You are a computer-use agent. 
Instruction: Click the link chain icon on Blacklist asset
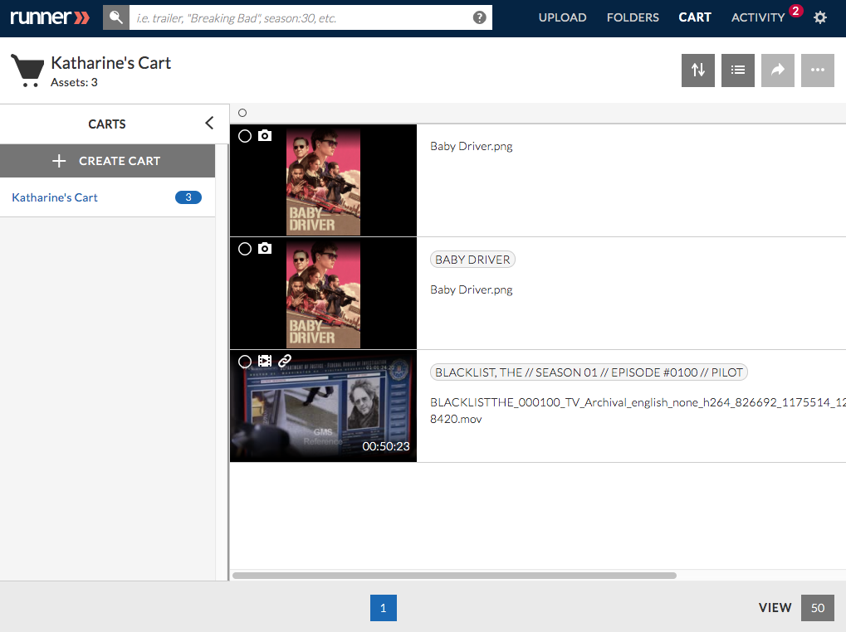pos(285,361)
